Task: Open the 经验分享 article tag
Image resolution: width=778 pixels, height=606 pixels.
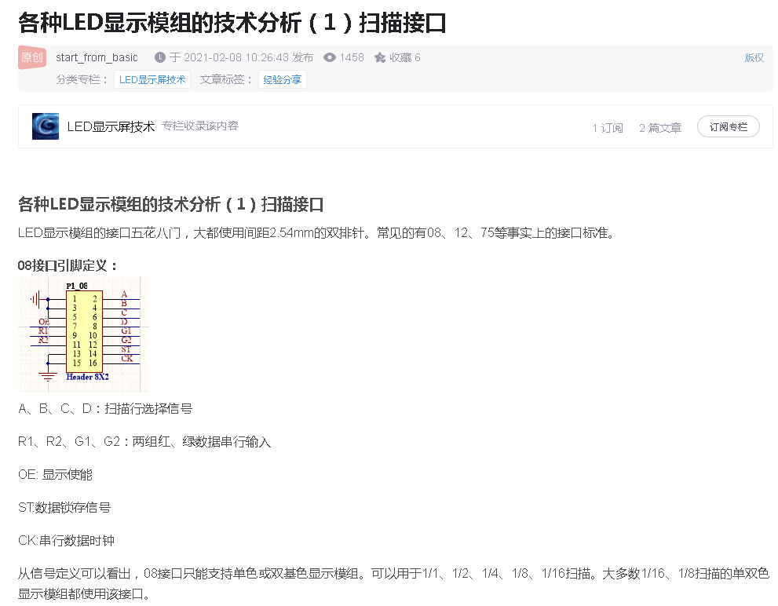Action: tap(283, 80)
